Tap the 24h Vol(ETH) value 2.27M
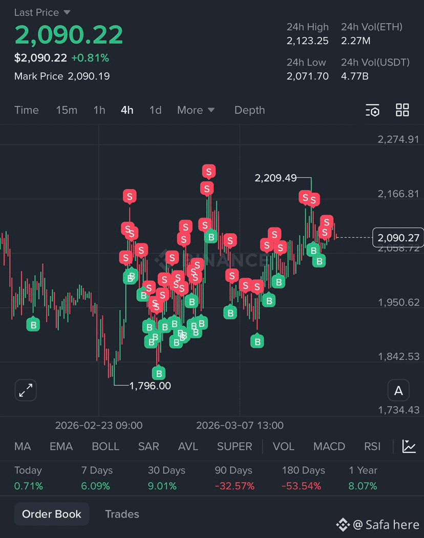424x538 pixels. point(356,41)
